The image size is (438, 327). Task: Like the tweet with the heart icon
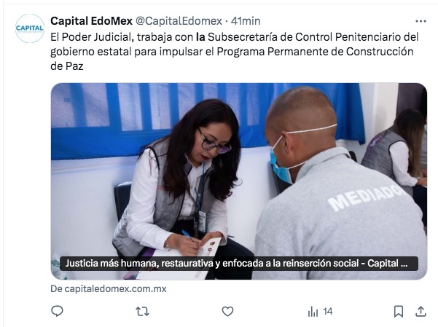227,312
